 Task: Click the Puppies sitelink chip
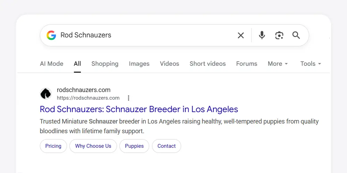pos(134,146)
